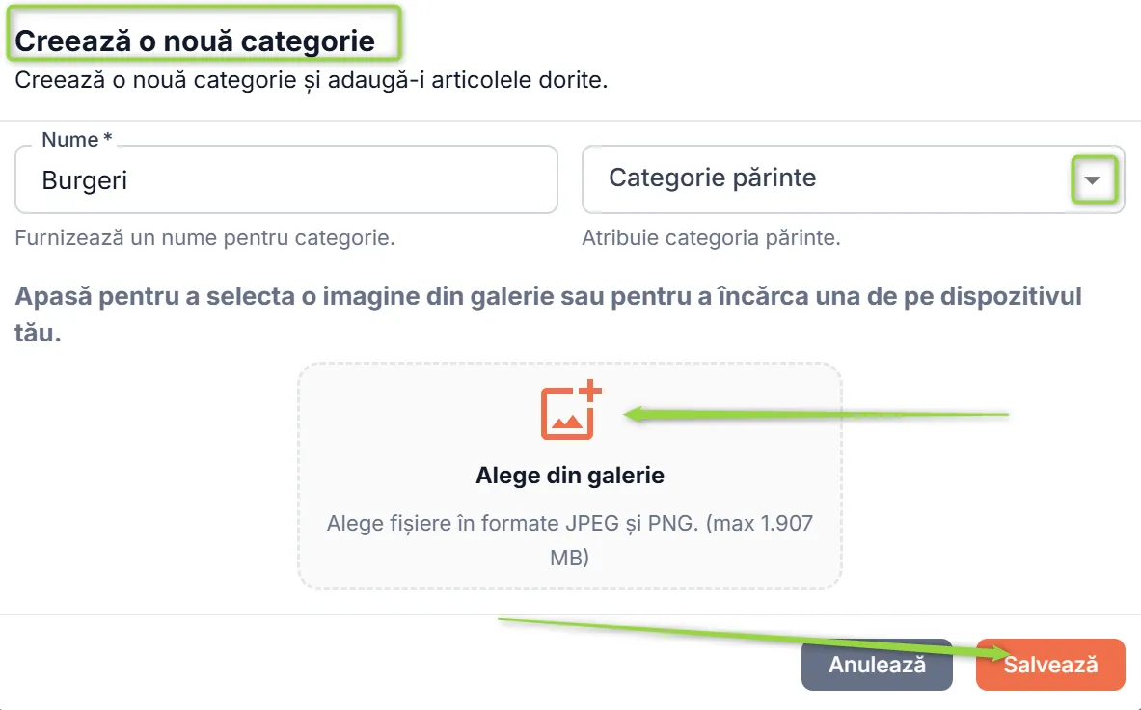Click the JPEG and PNG file format note

[570, 540]
